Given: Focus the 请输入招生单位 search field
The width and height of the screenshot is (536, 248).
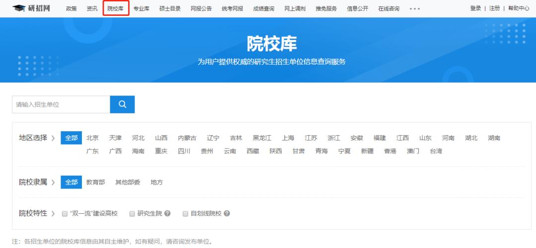Looking at the screenshot, I should click(x=61, y=104).
